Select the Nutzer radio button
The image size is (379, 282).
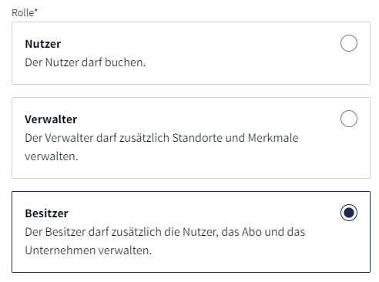tap(349, 43)
